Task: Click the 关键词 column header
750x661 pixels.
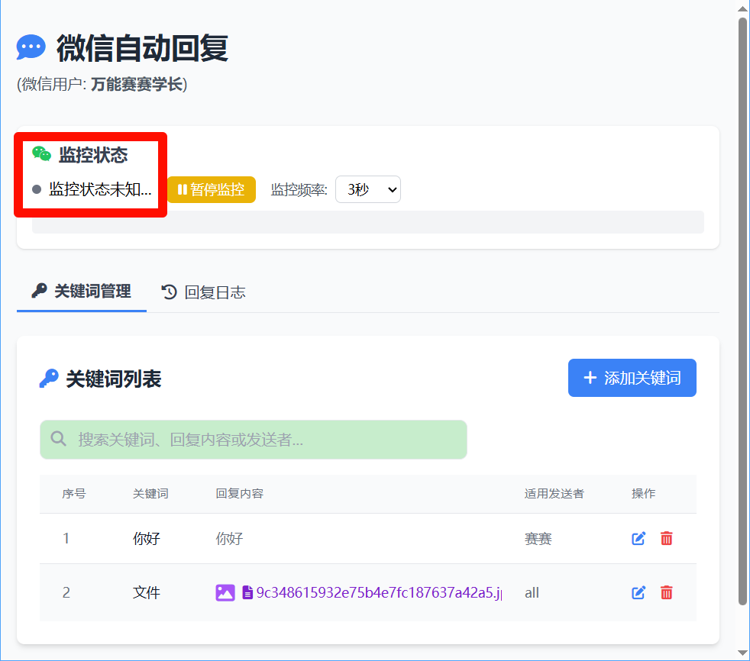Action: click(150, 494)
